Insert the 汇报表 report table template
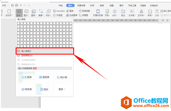This screenshot has height=111, width=171. point(27,77)
